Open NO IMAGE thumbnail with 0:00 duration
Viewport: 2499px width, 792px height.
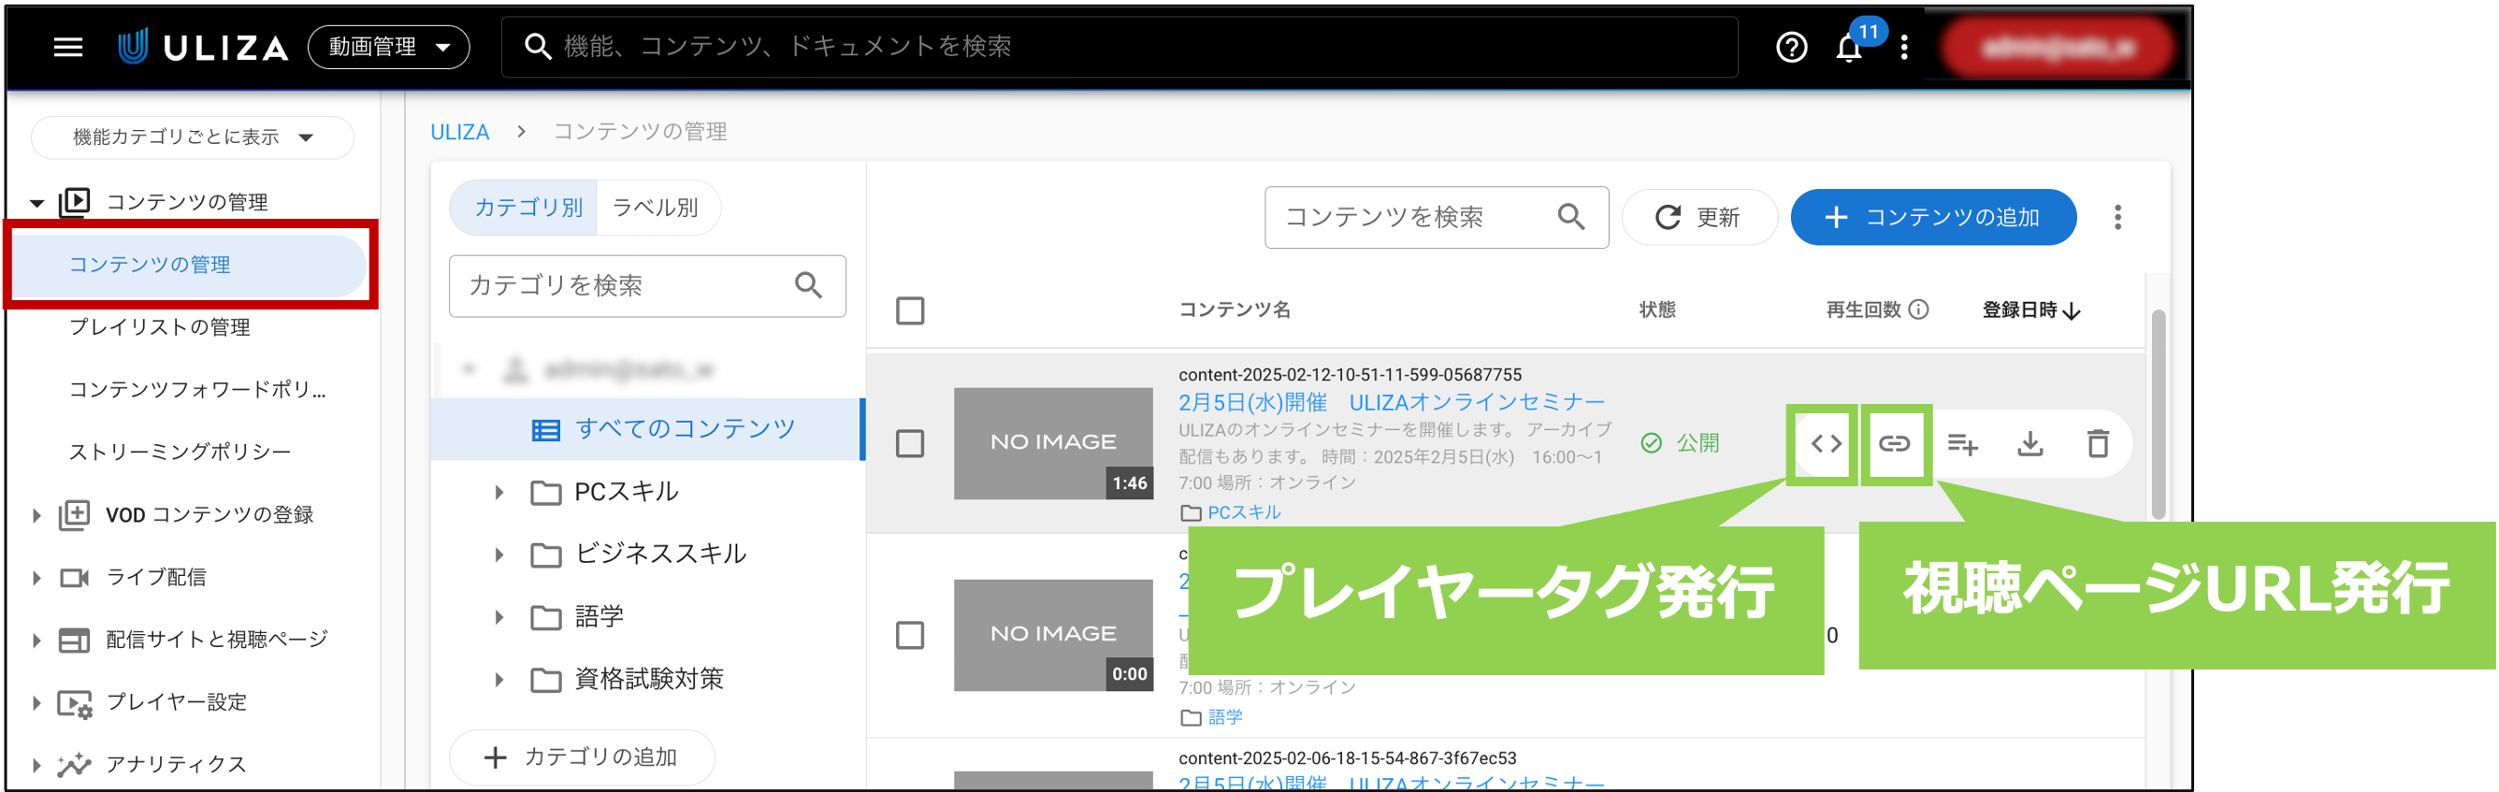pos(1052,635)
